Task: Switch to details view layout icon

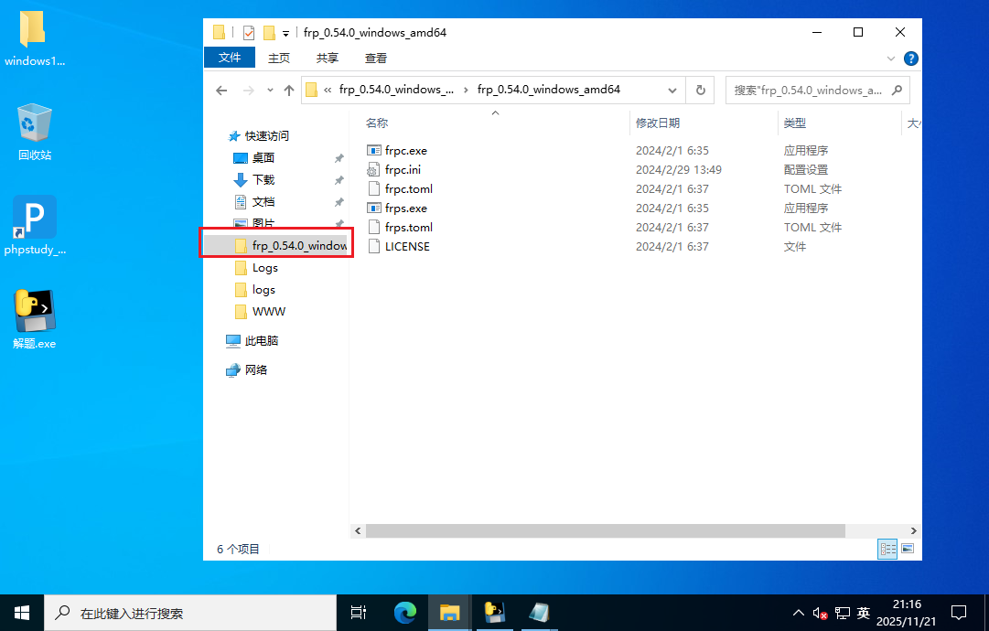Action: coord(887,549)
